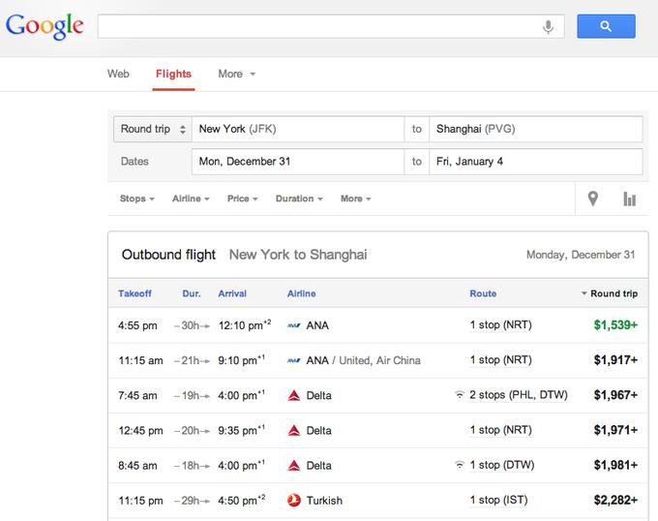Sort by Round trip price header
Screen dimensions: 658x521
[610, 293]
